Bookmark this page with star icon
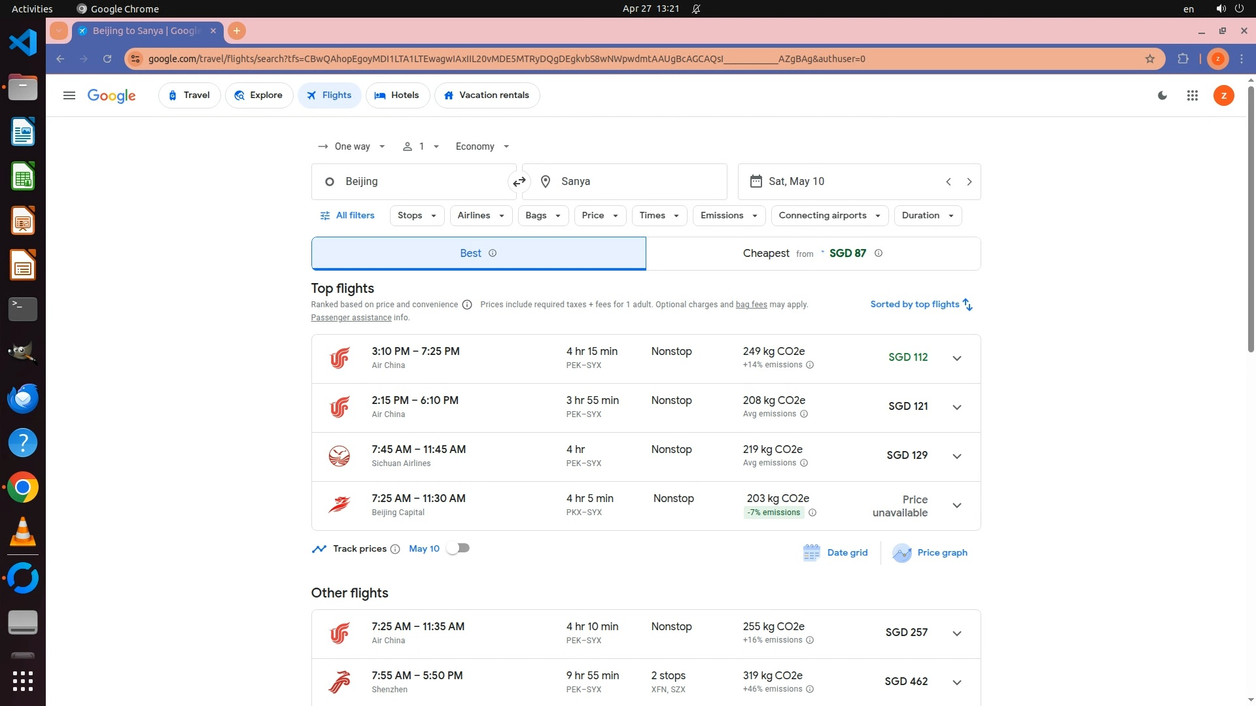Viewport: 1256px width, 706px height. point(1150,59)
